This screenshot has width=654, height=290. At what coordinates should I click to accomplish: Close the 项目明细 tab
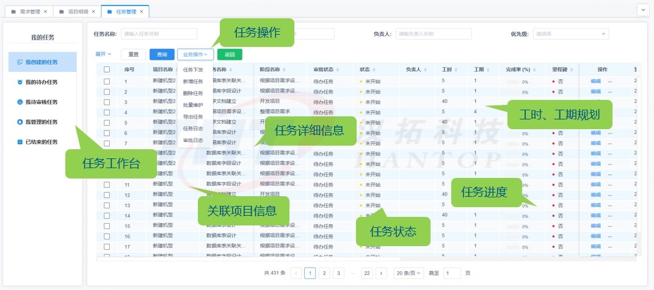(93, 12)
